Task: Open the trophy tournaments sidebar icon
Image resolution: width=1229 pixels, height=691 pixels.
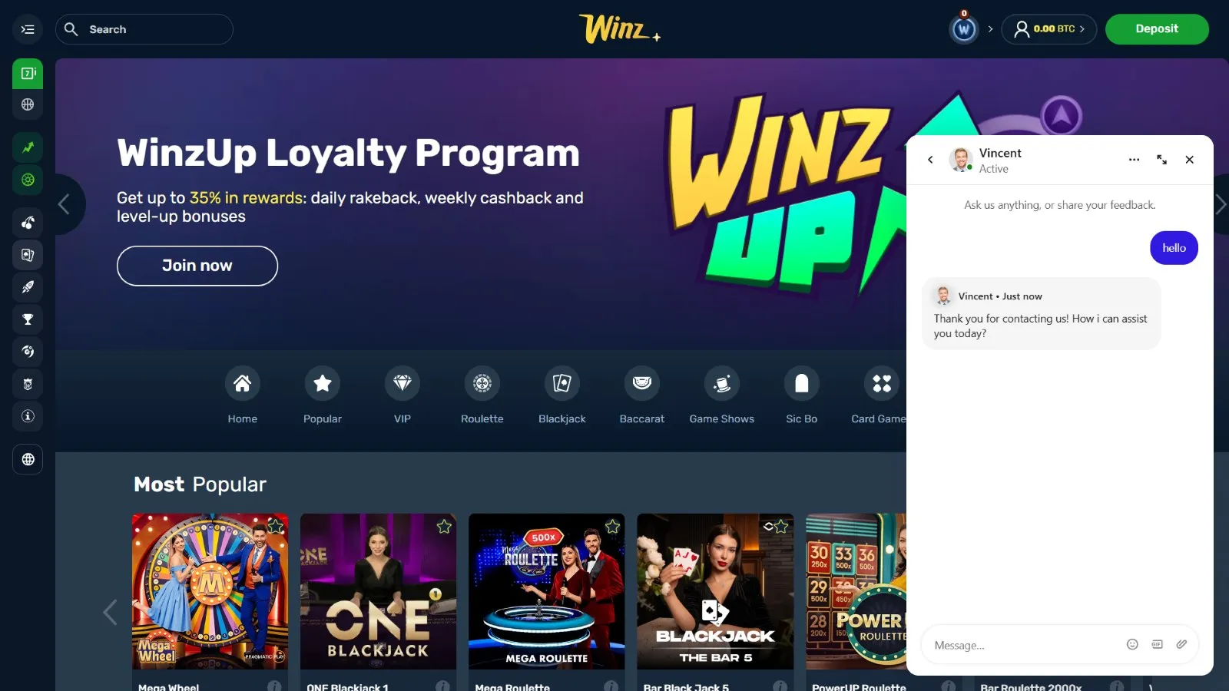Action: (x=28, y=319)
